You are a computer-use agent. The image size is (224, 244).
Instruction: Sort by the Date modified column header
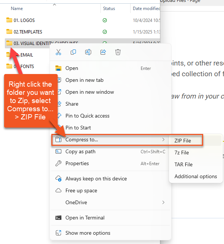(x=146, y=8)
